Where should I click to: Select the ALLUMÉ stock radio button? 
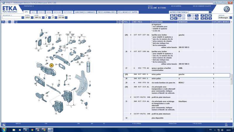coord(149,8)
